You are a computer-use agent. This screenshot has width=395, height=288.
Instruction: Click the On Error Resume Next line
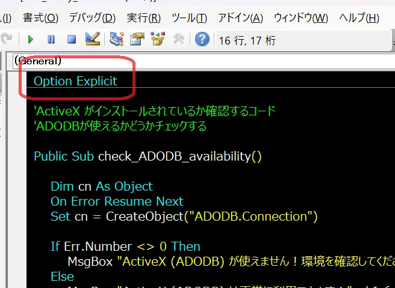(117, 201)
